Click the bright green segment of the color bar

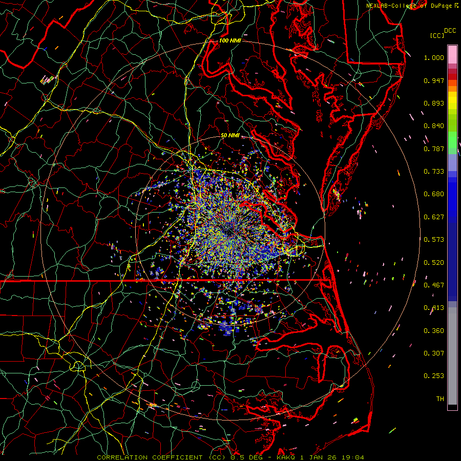point(452,140)
